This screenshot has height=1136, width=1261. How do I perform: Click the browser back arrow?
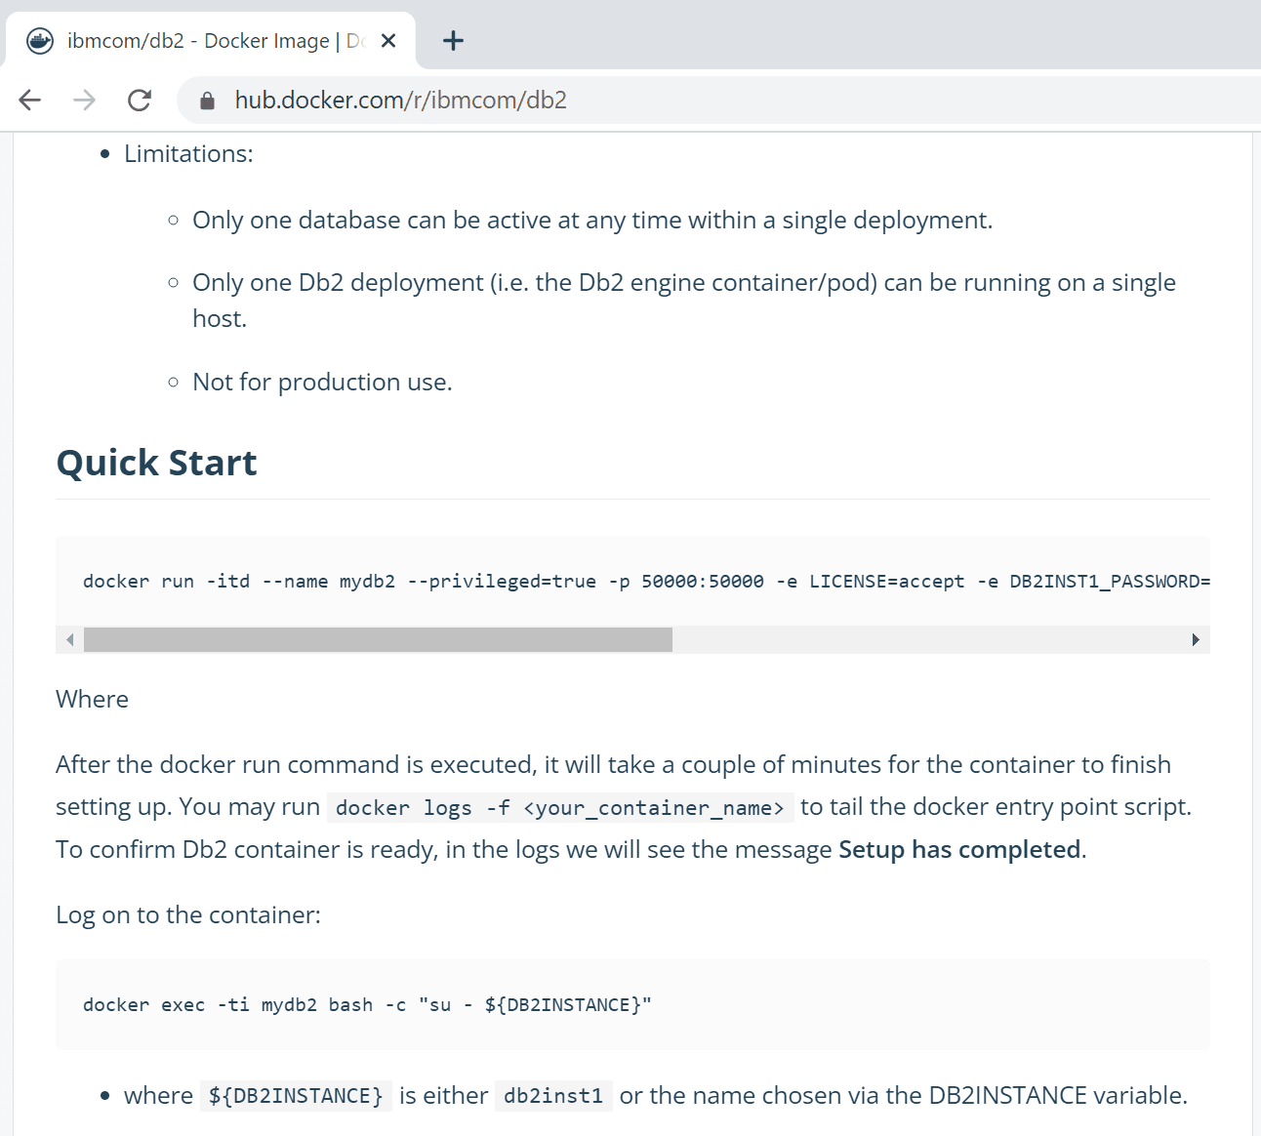30,100
